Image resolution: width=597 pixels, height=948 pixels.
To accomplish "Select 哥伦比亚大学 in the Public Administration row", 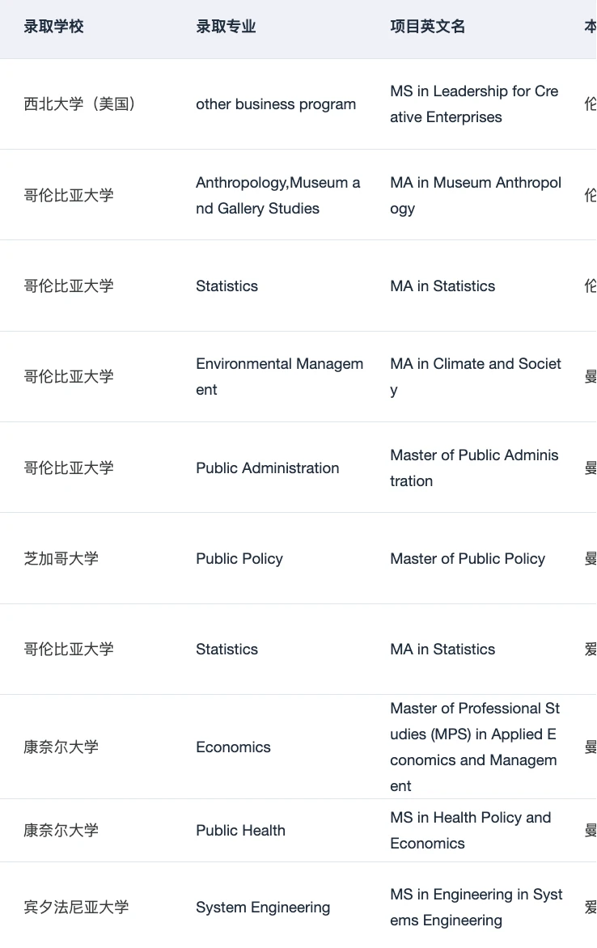I will 68,468.
